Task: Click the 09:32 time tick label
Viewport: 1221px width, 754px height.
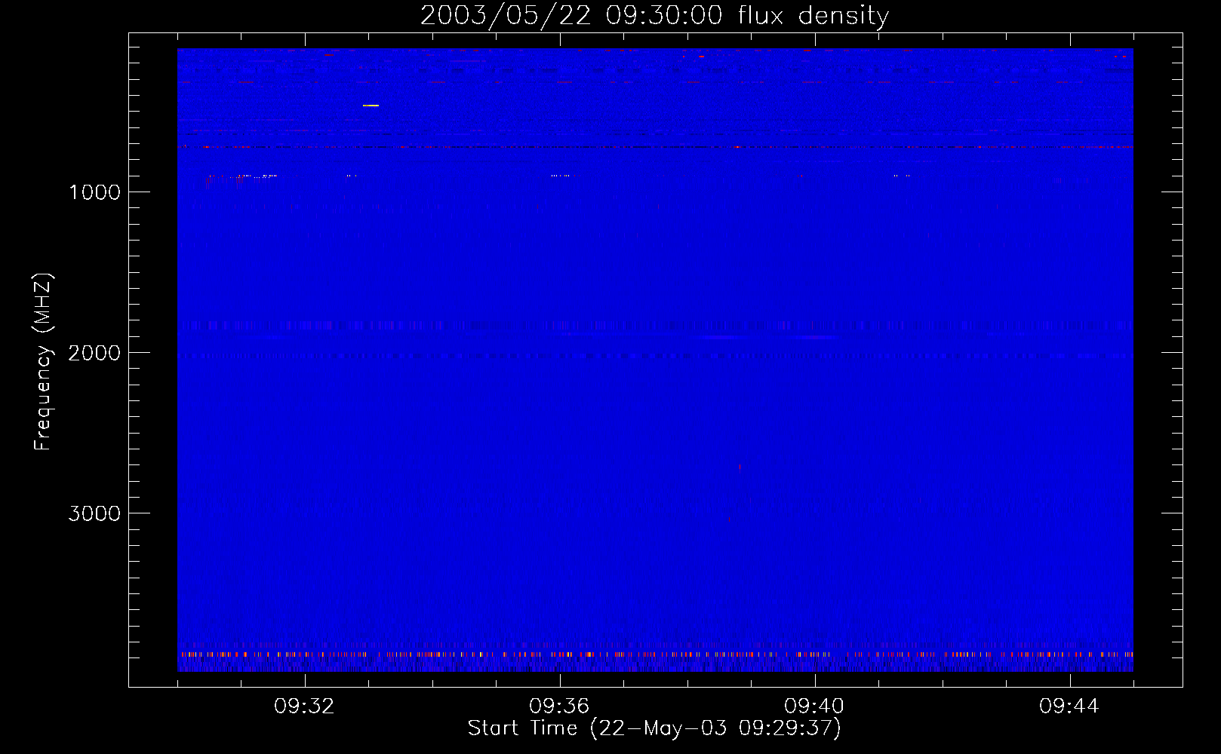Action: click(x=304, y=706)
